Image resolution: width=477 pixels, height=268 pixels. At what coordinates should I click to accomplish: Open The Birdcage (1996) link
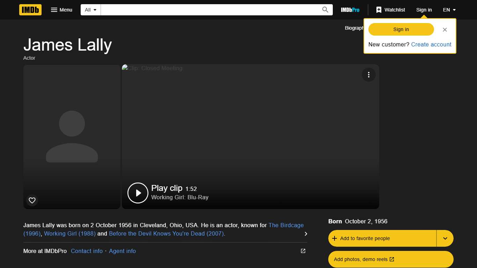point(286,225)
